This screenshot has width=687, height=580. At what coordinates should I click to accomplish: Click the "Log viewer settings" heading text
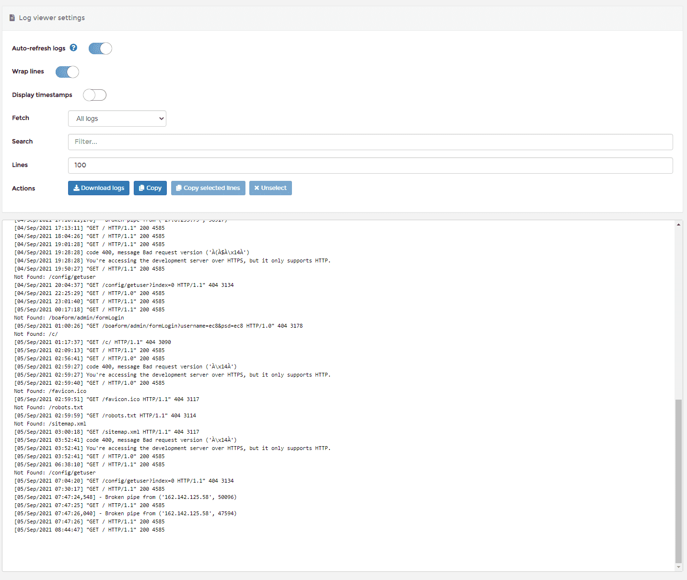pos(52,18)
